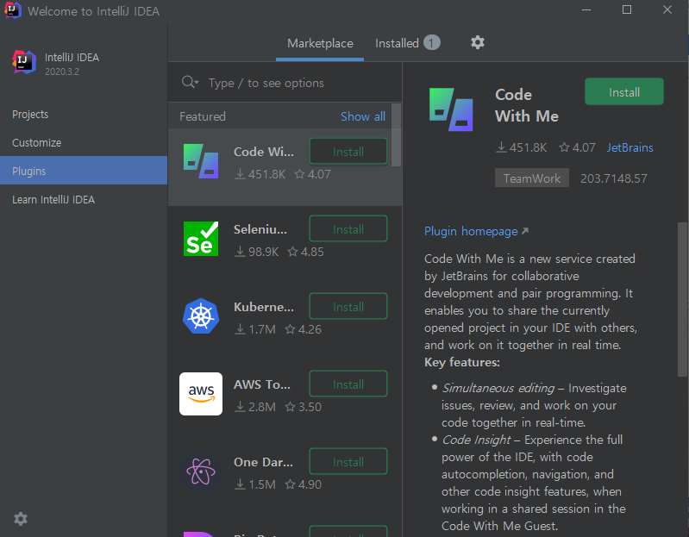Click the star rating icon in Selenium row
Image resolution: width=689 pixels, height=537 pixels.
[292, 252]
